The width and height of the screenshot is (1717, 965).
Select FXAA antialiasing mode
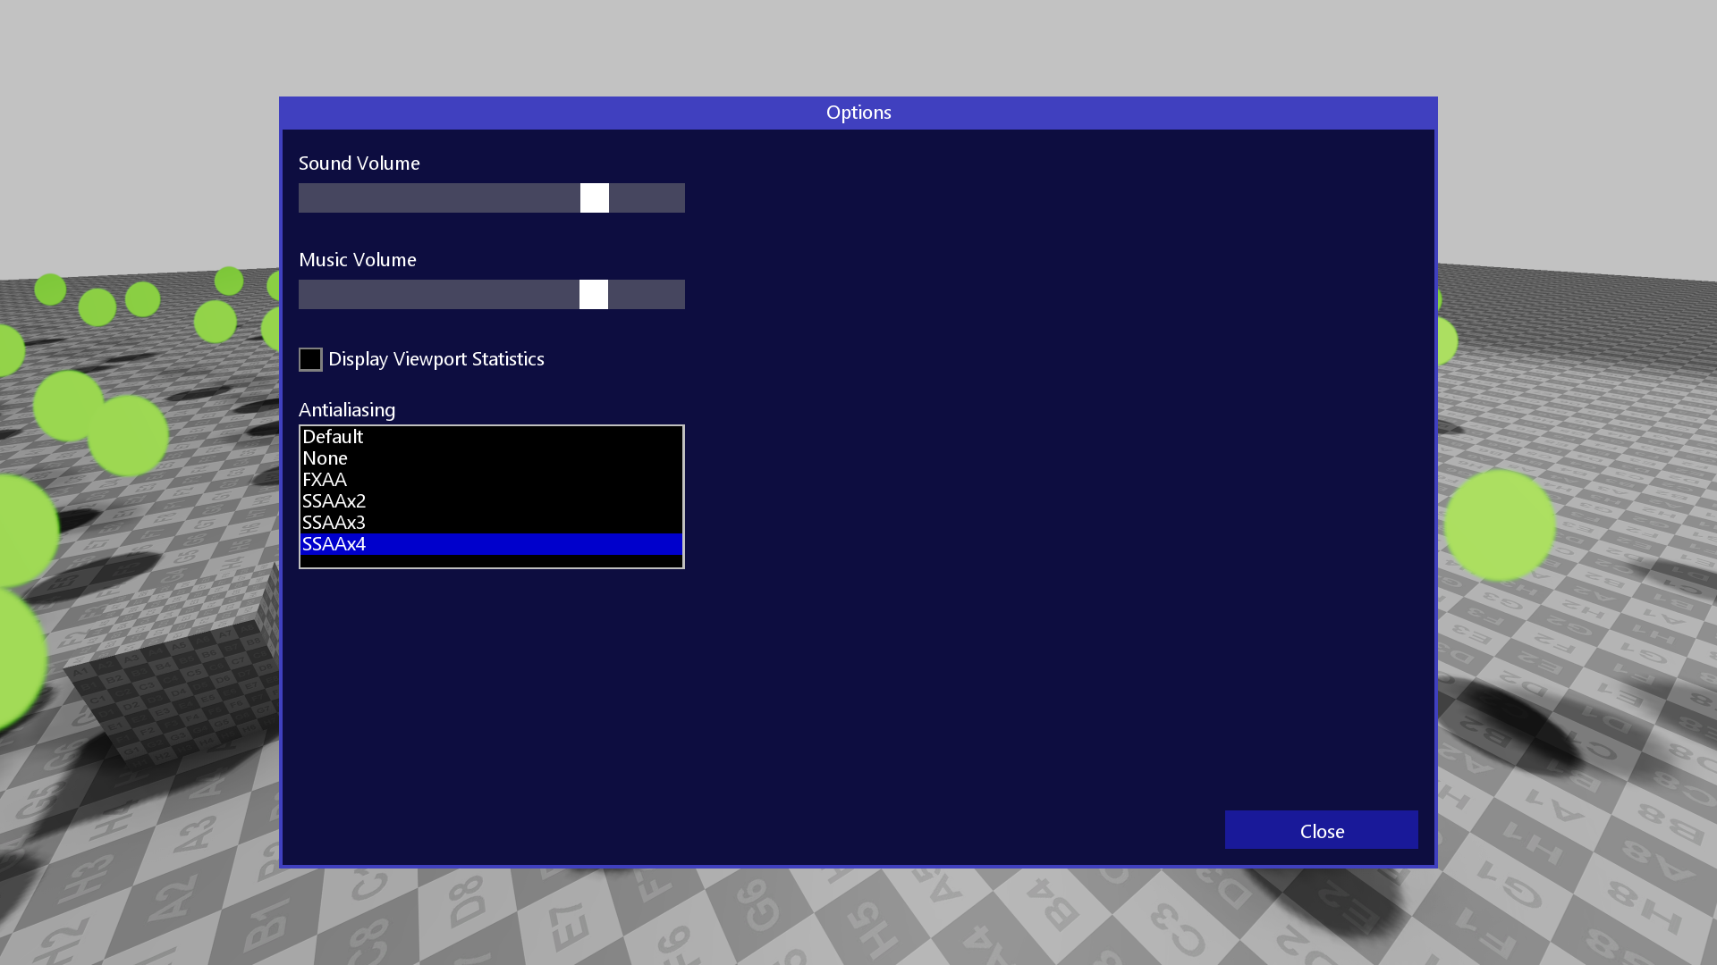coord(325,480)
